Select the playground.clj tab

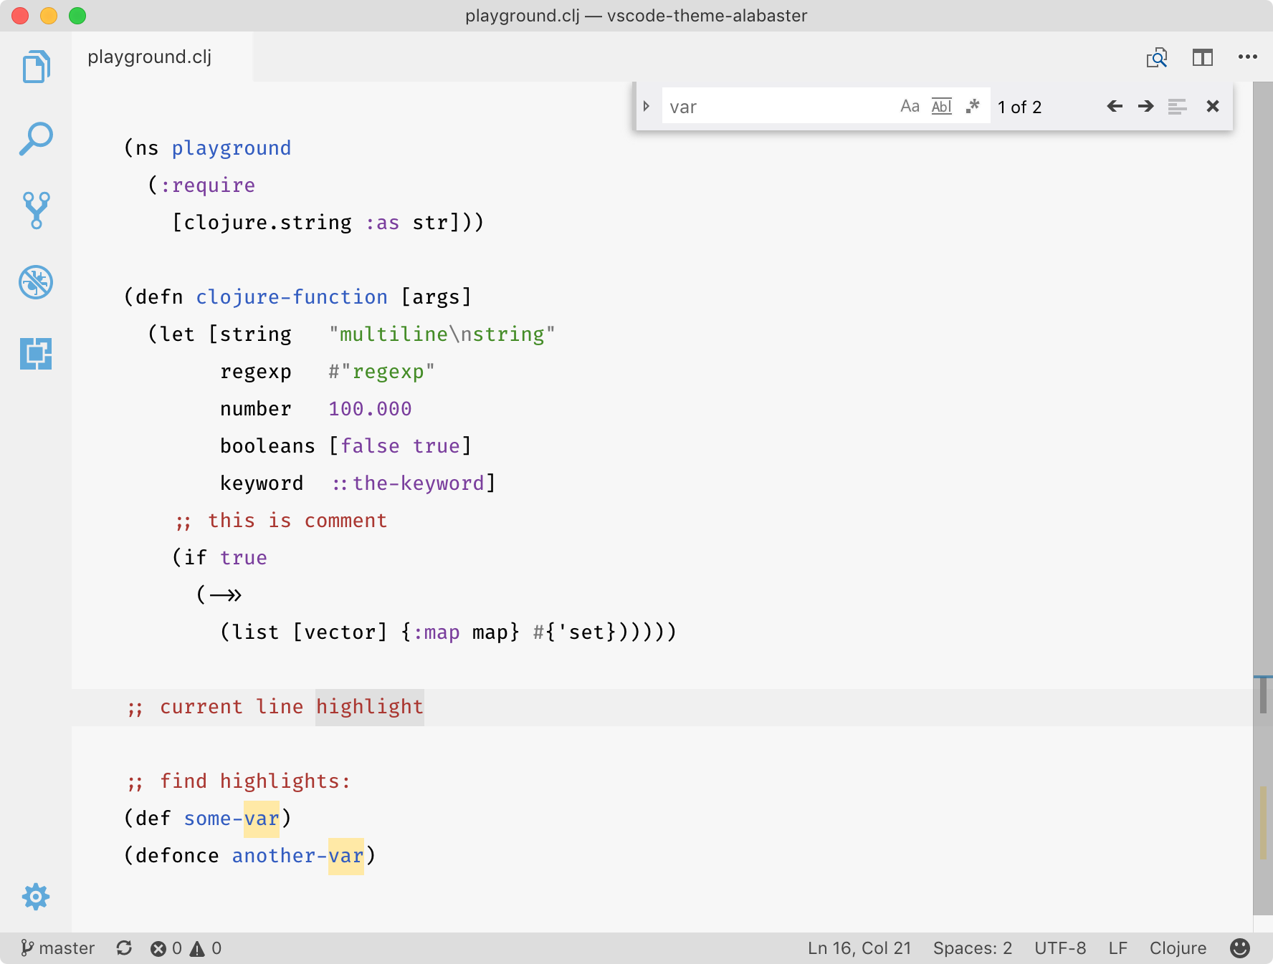pyautogui.click(x=149, y=57)
